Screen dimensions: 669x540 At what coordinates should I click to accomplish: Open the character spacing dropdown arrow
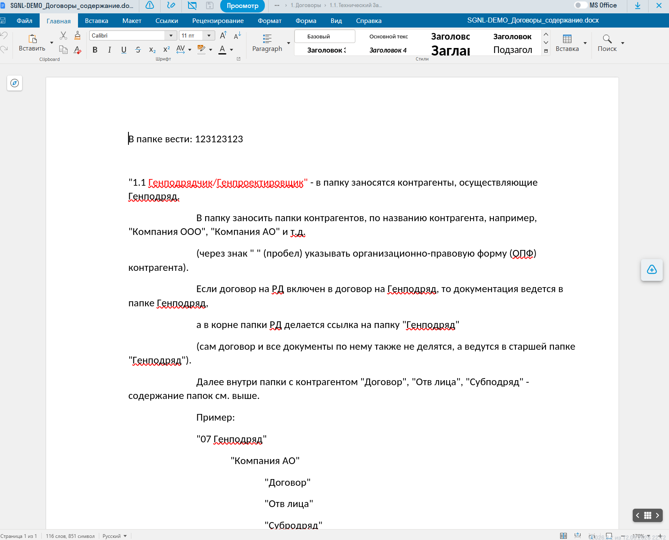[x=190, y=50]
